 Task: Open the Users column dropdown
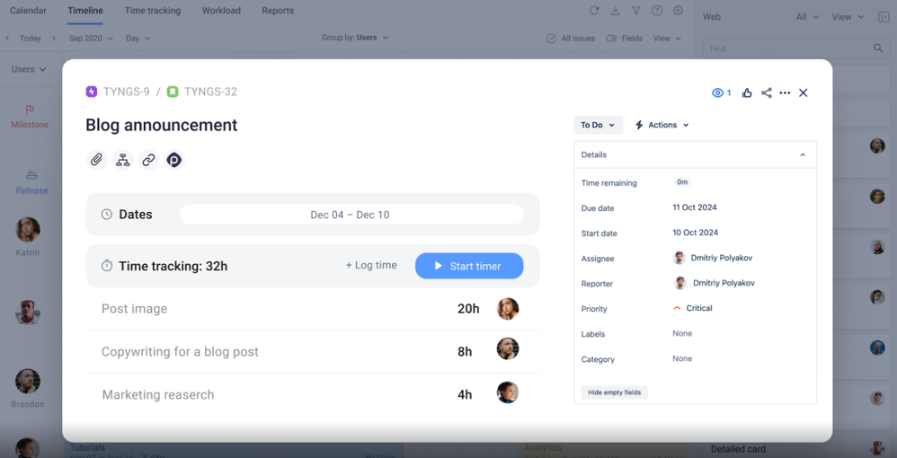pos(29,69)
